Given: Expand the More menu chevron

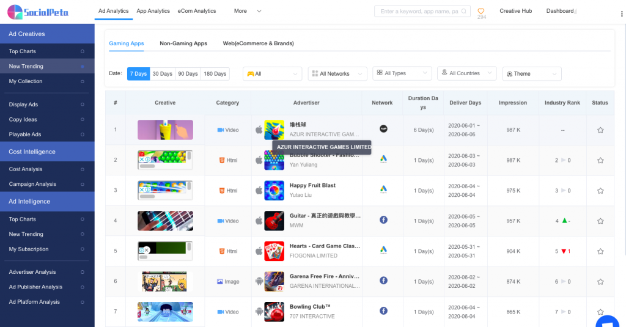Looking at the screenshot, I should tap(259, 11).
